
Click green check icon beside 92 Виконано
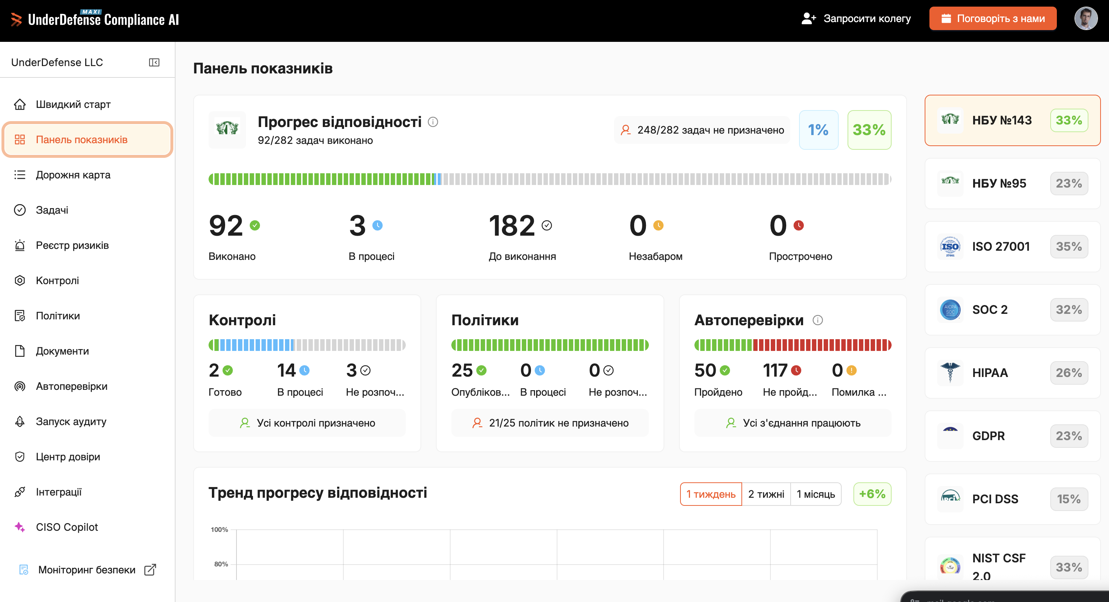255,225
